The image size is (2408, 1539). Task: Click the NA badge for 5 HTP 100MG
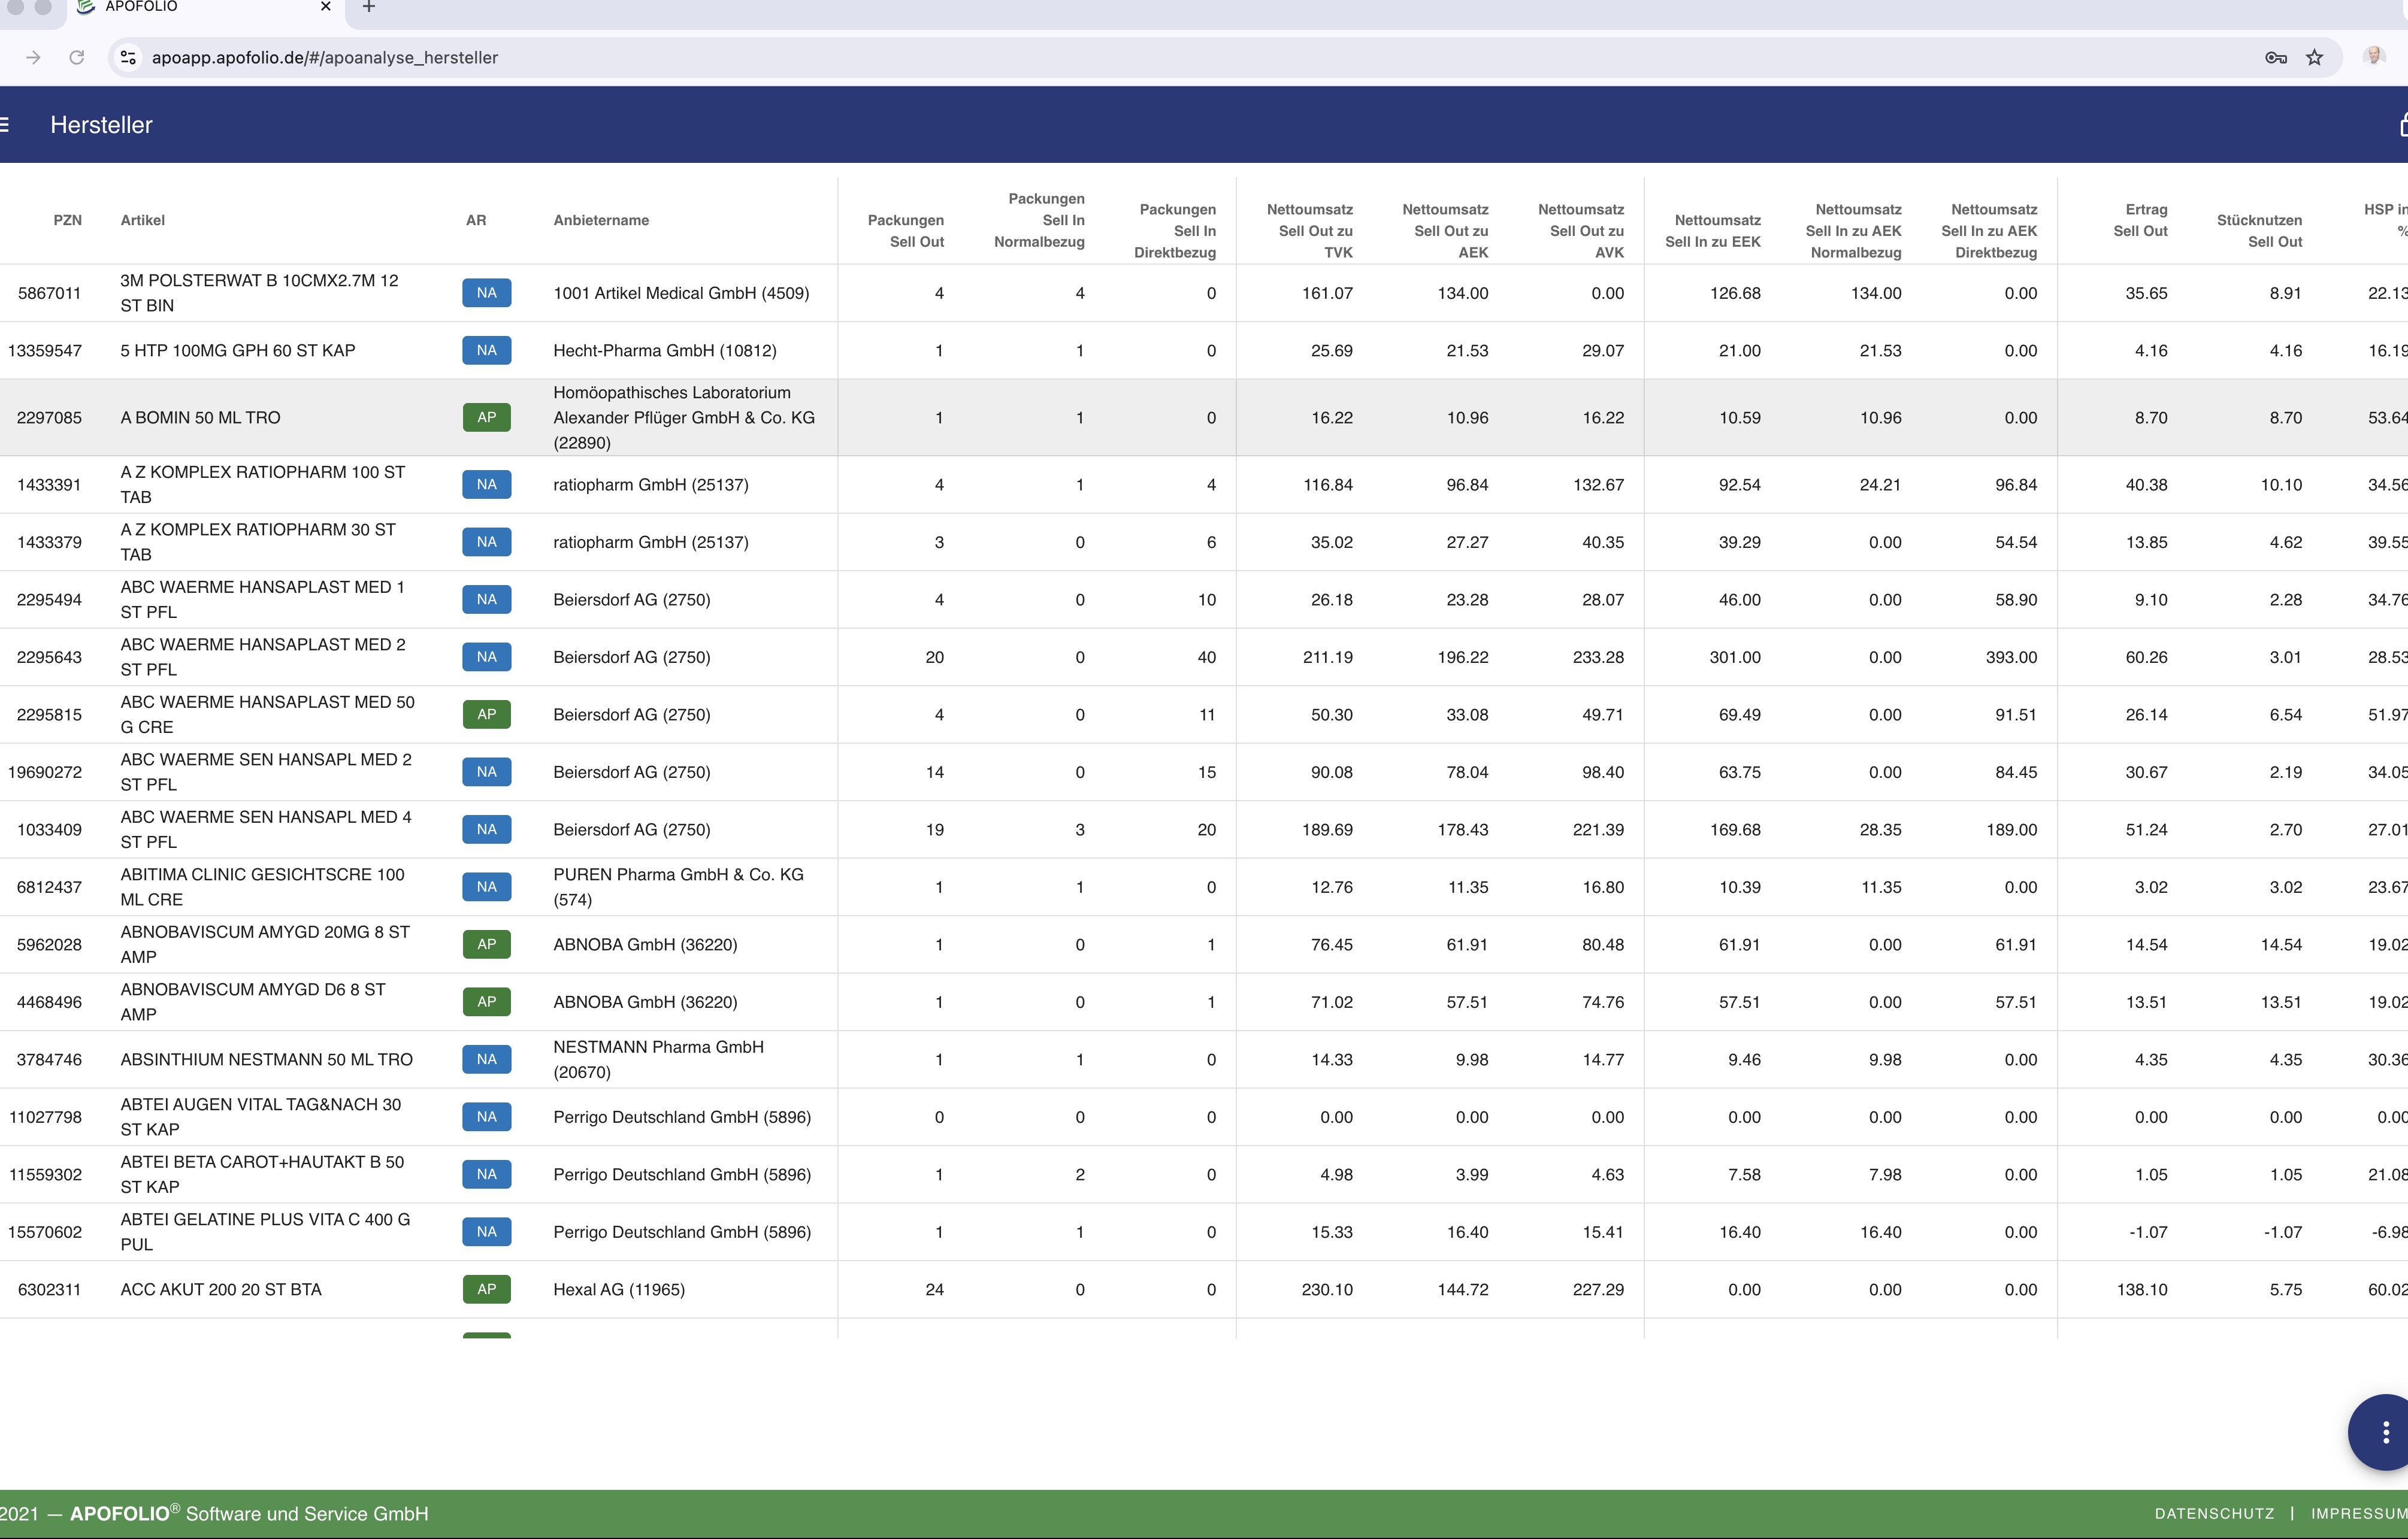tap(486, 351)
